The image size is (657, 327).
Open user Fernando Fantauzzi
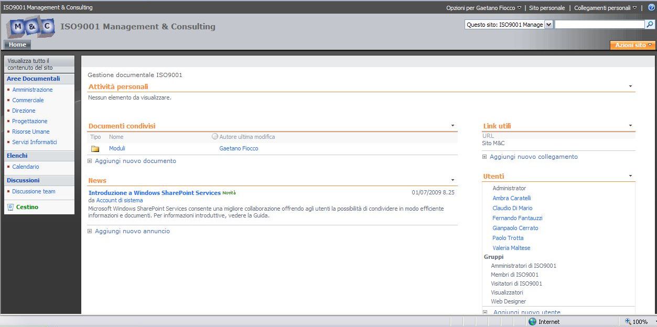coord(518,218)
